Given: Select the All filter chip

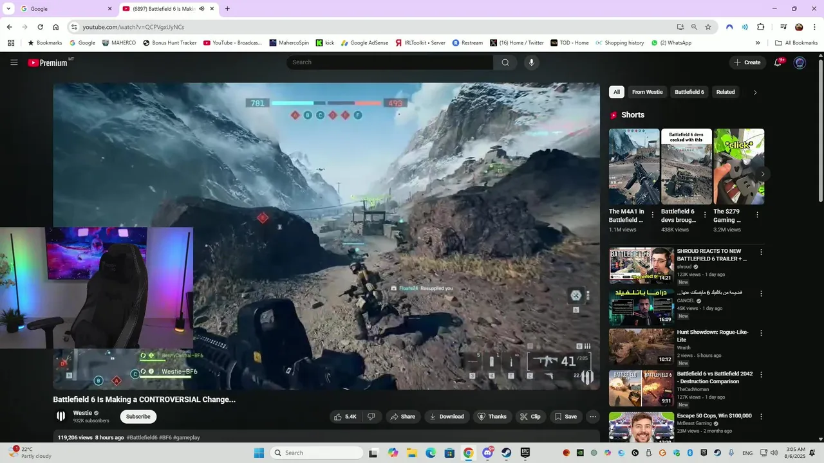Looking at the screenshot, I should tap(617, 92).
